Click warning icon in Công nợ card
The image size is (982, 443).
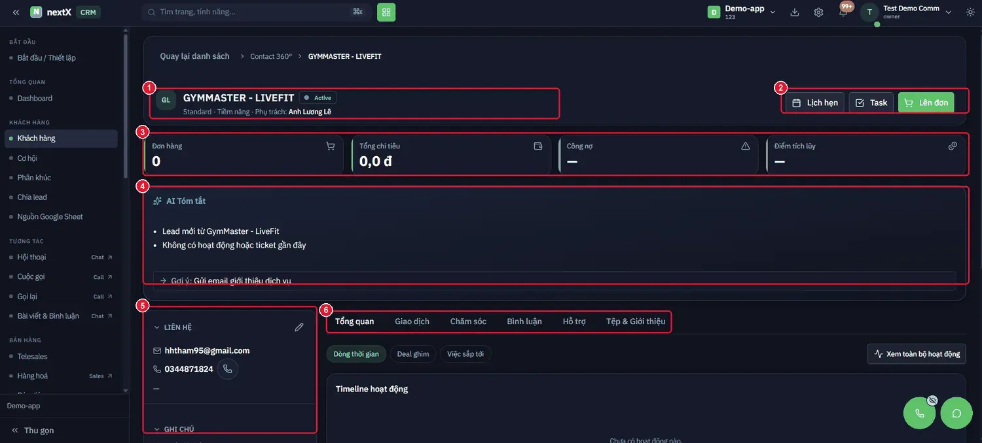(745, 146)
